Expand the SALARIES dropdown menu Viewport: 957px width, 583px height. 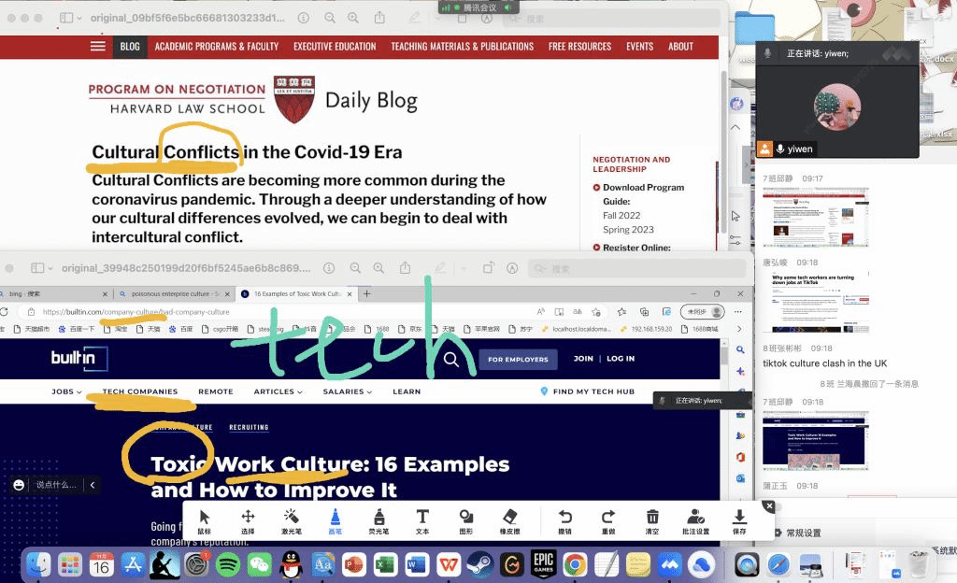(x=348, y=391)
